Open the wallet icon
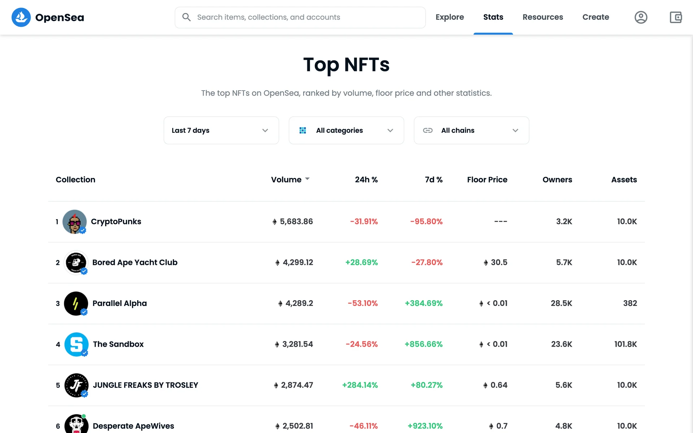This screenshot has width=693, height=433. click(676, 17)
